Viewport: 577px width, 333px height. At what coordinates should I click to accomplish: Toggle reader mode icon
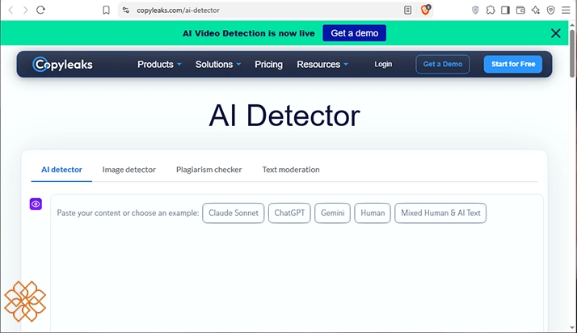pyautogui.click(x=407, y=11)
